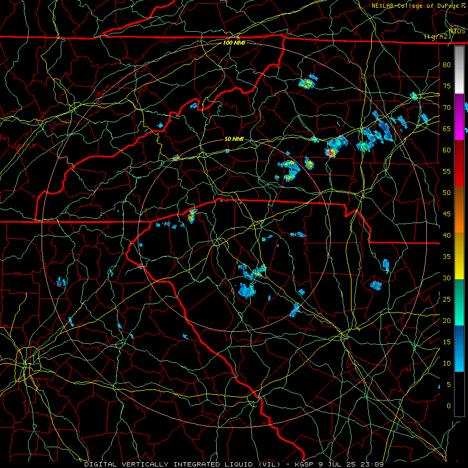
Task: Click the 60 value on the VIL scale
Action: pyautogui.click(x=447, y=150)
